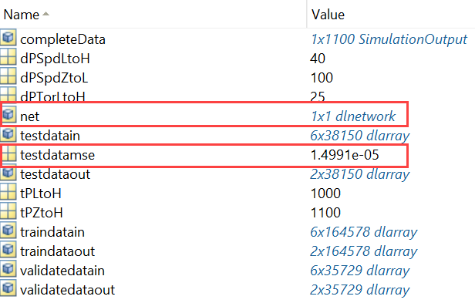This screenshot has width=475, height=303.
Task: Select the tPZtoH variable name
Action: pyautogui.click(x=42, y=213)
